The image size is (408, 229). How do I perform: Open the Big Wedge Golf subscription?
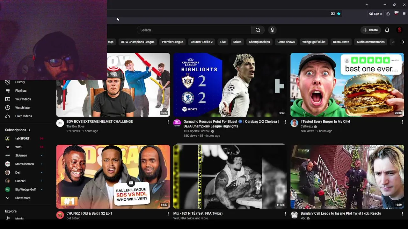point(25,189)
